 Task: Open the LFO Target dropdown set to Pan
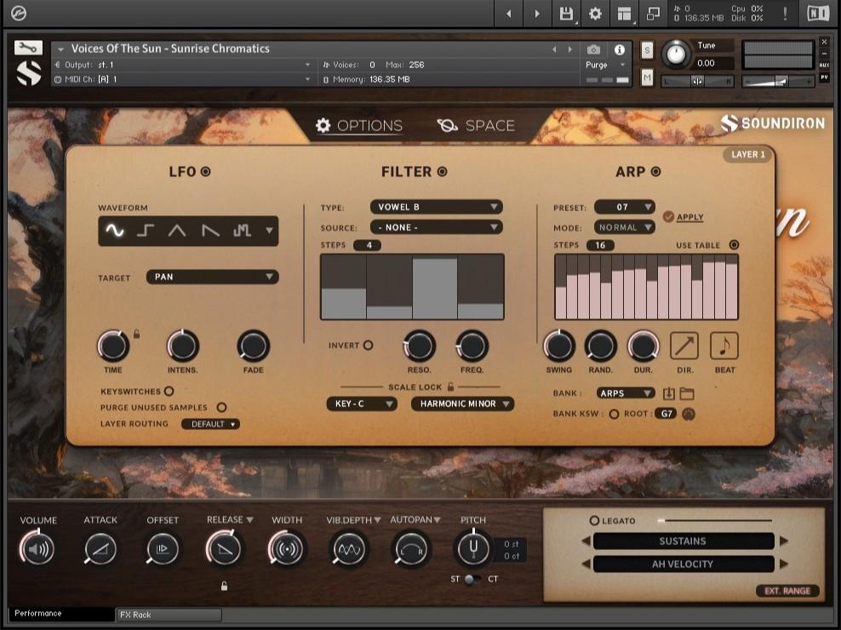pos(212,276)
